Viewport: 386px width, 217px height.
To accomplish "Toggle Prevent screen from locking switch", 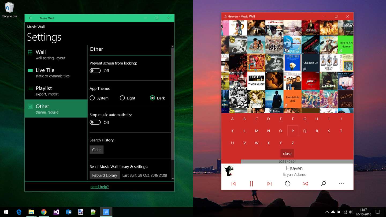I will click(95, 71).
